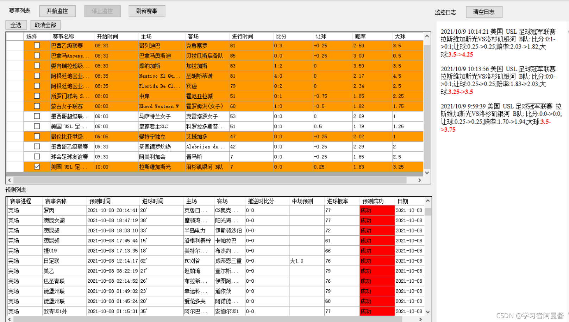Click the 开始监控 button
This screenshot has height=322, width=569.
[x=57, y=11]
